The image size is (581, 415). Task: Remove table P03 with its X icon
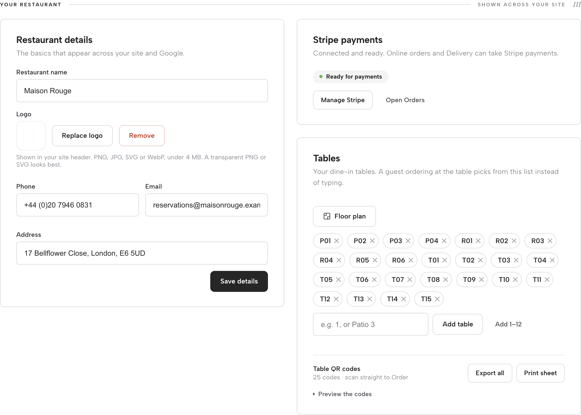(x=408, y=241)
